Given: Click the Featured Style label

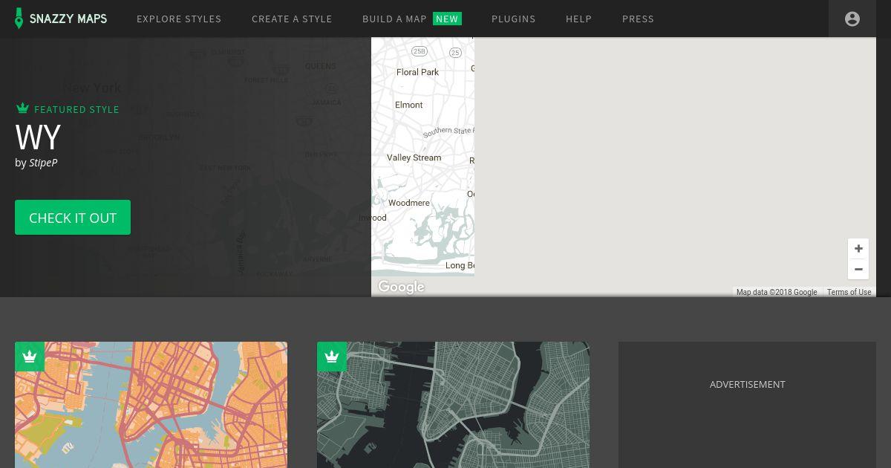Looking at the screenshot, I should pyautogui.click(x=76, y=109).
